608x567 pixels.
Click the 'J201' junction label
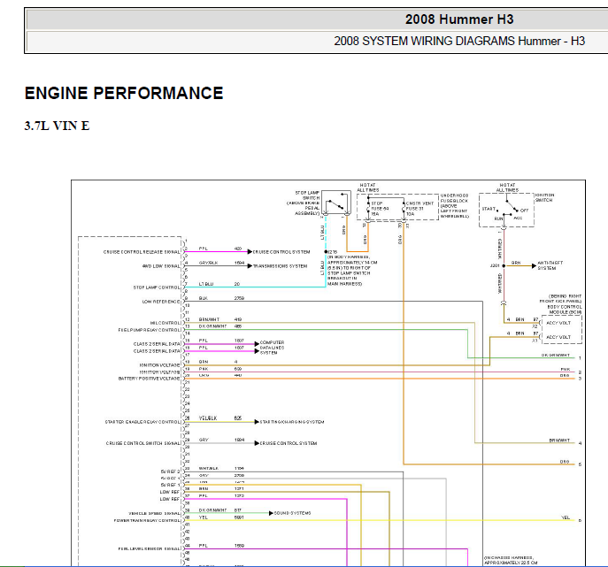click(x=495, y=266)
